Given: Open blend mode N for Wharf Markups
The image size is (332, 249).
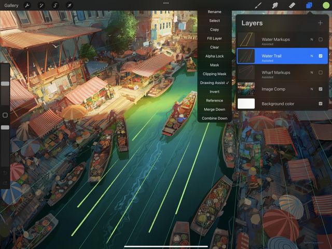Looking at the screenshot, I should pyautogui.click(x=312, y=73).
